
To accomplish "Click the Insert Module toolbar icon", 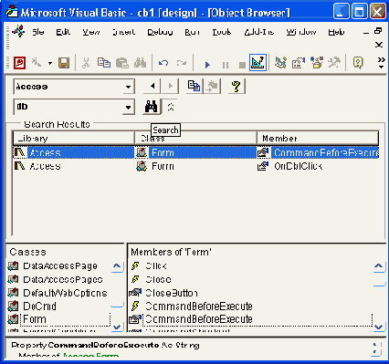I will click(x=37, y=63).
